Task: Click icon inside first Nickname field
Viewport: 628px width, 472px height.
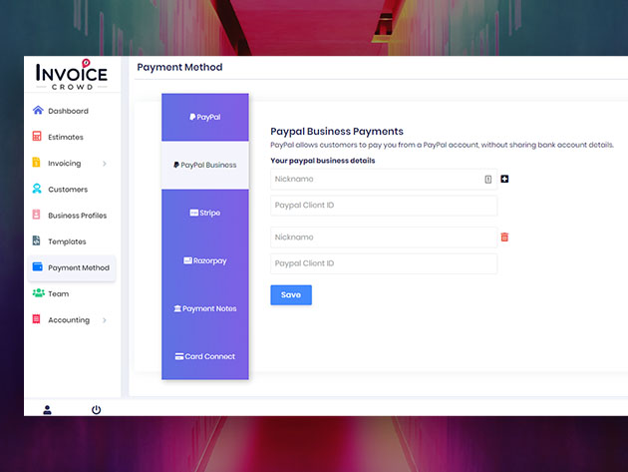Action: 487,180
